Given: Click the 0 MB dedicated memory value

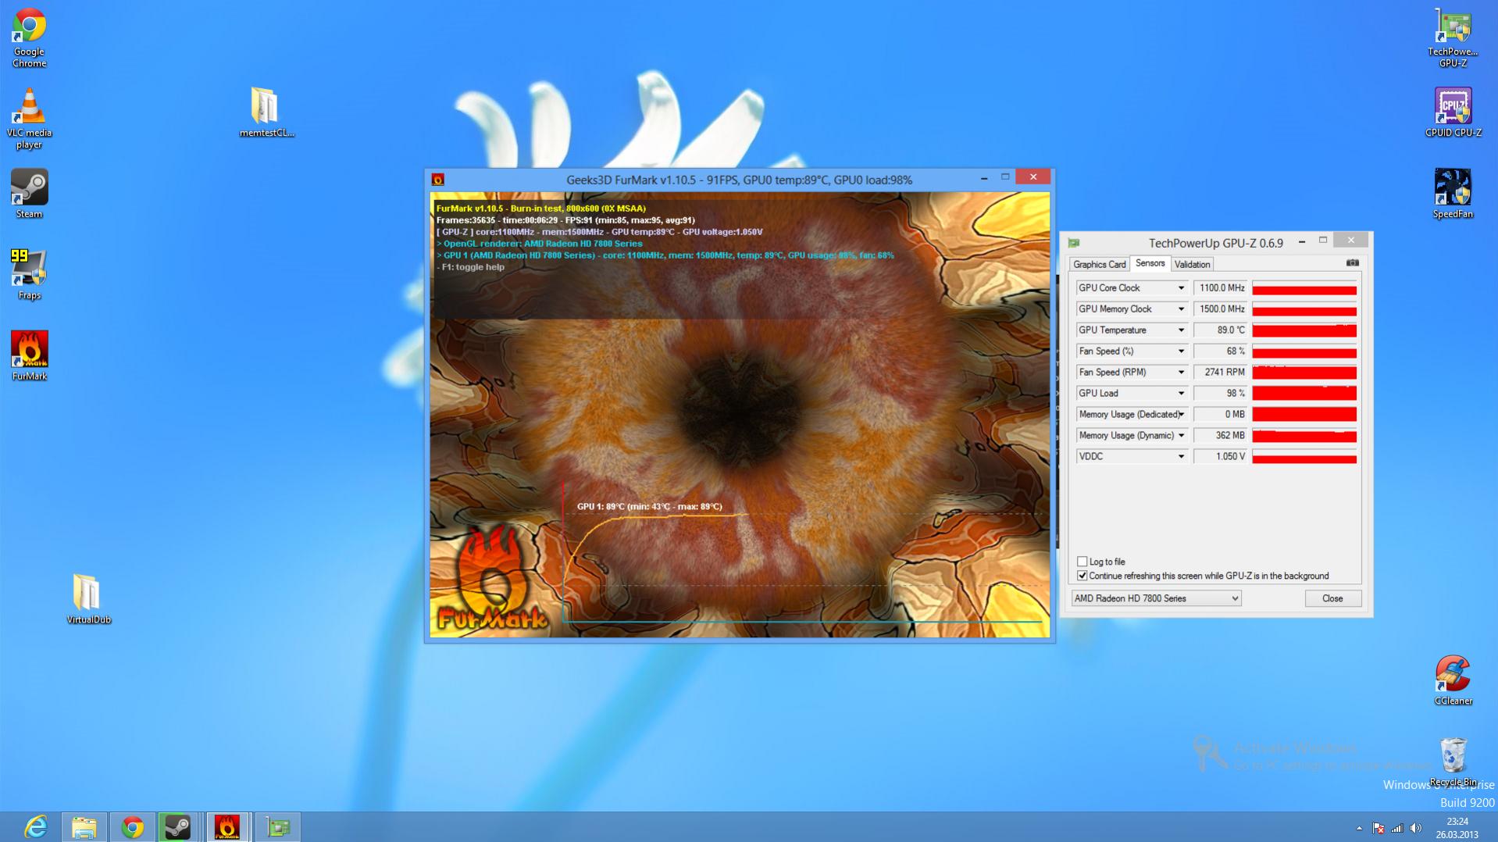Looking at the screenshot, I should pos(1220,415).
